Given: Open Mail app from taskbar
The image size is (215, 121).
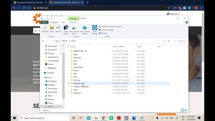Looking at the screenshot, I should pos(89,118).
